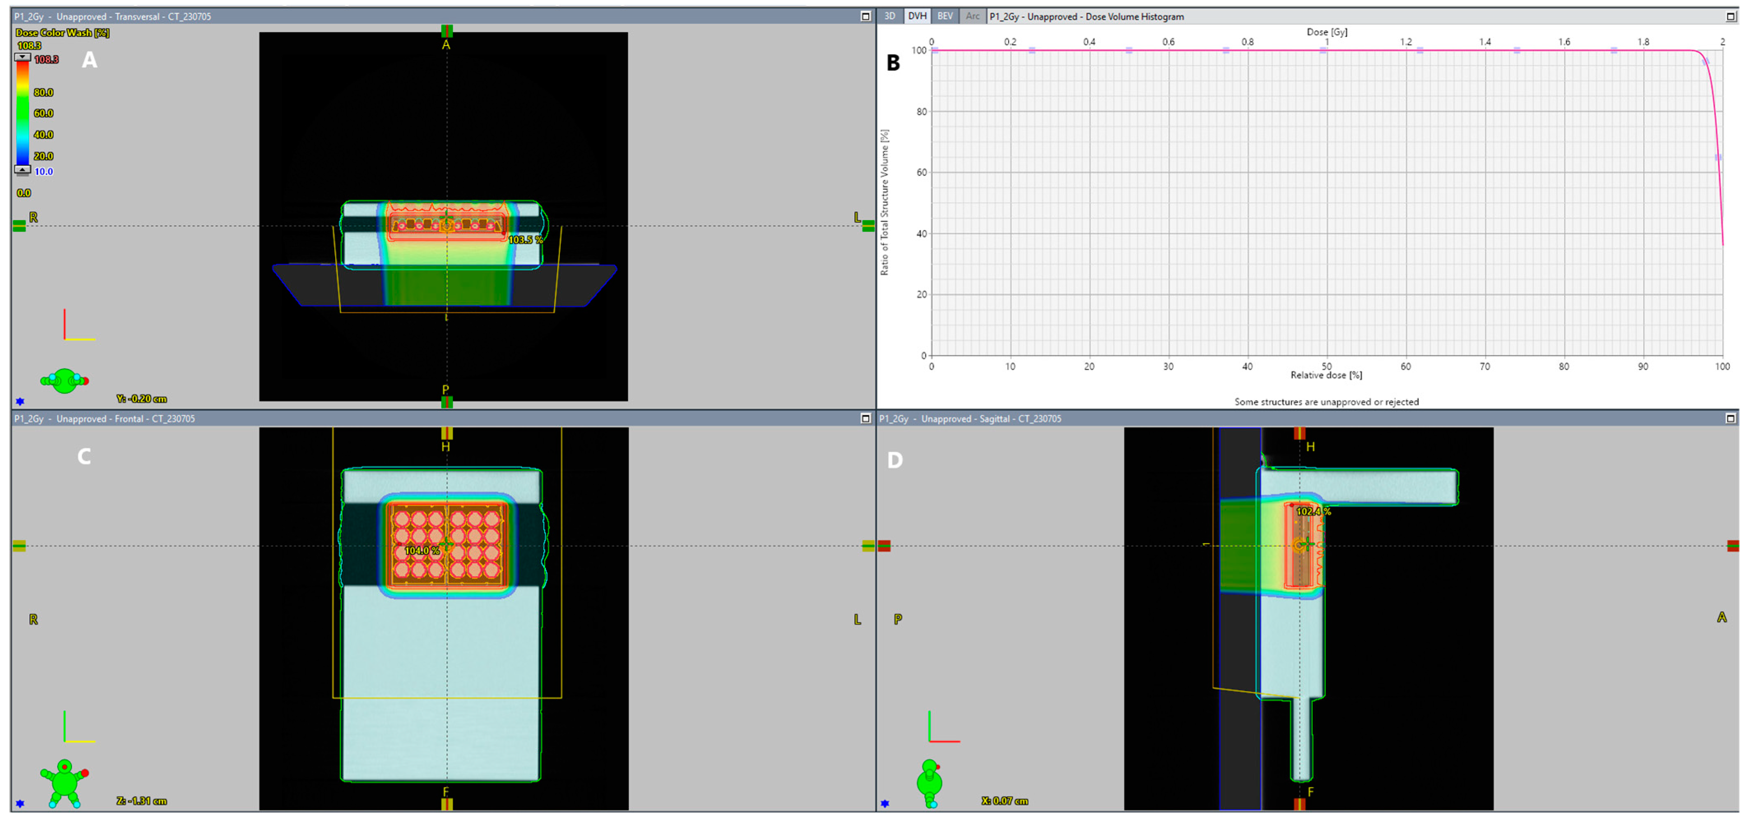This screenshot has width=1747, height=822.
Task: Click blue star icon in Transversal view
Action: click(x=20, y=401)
